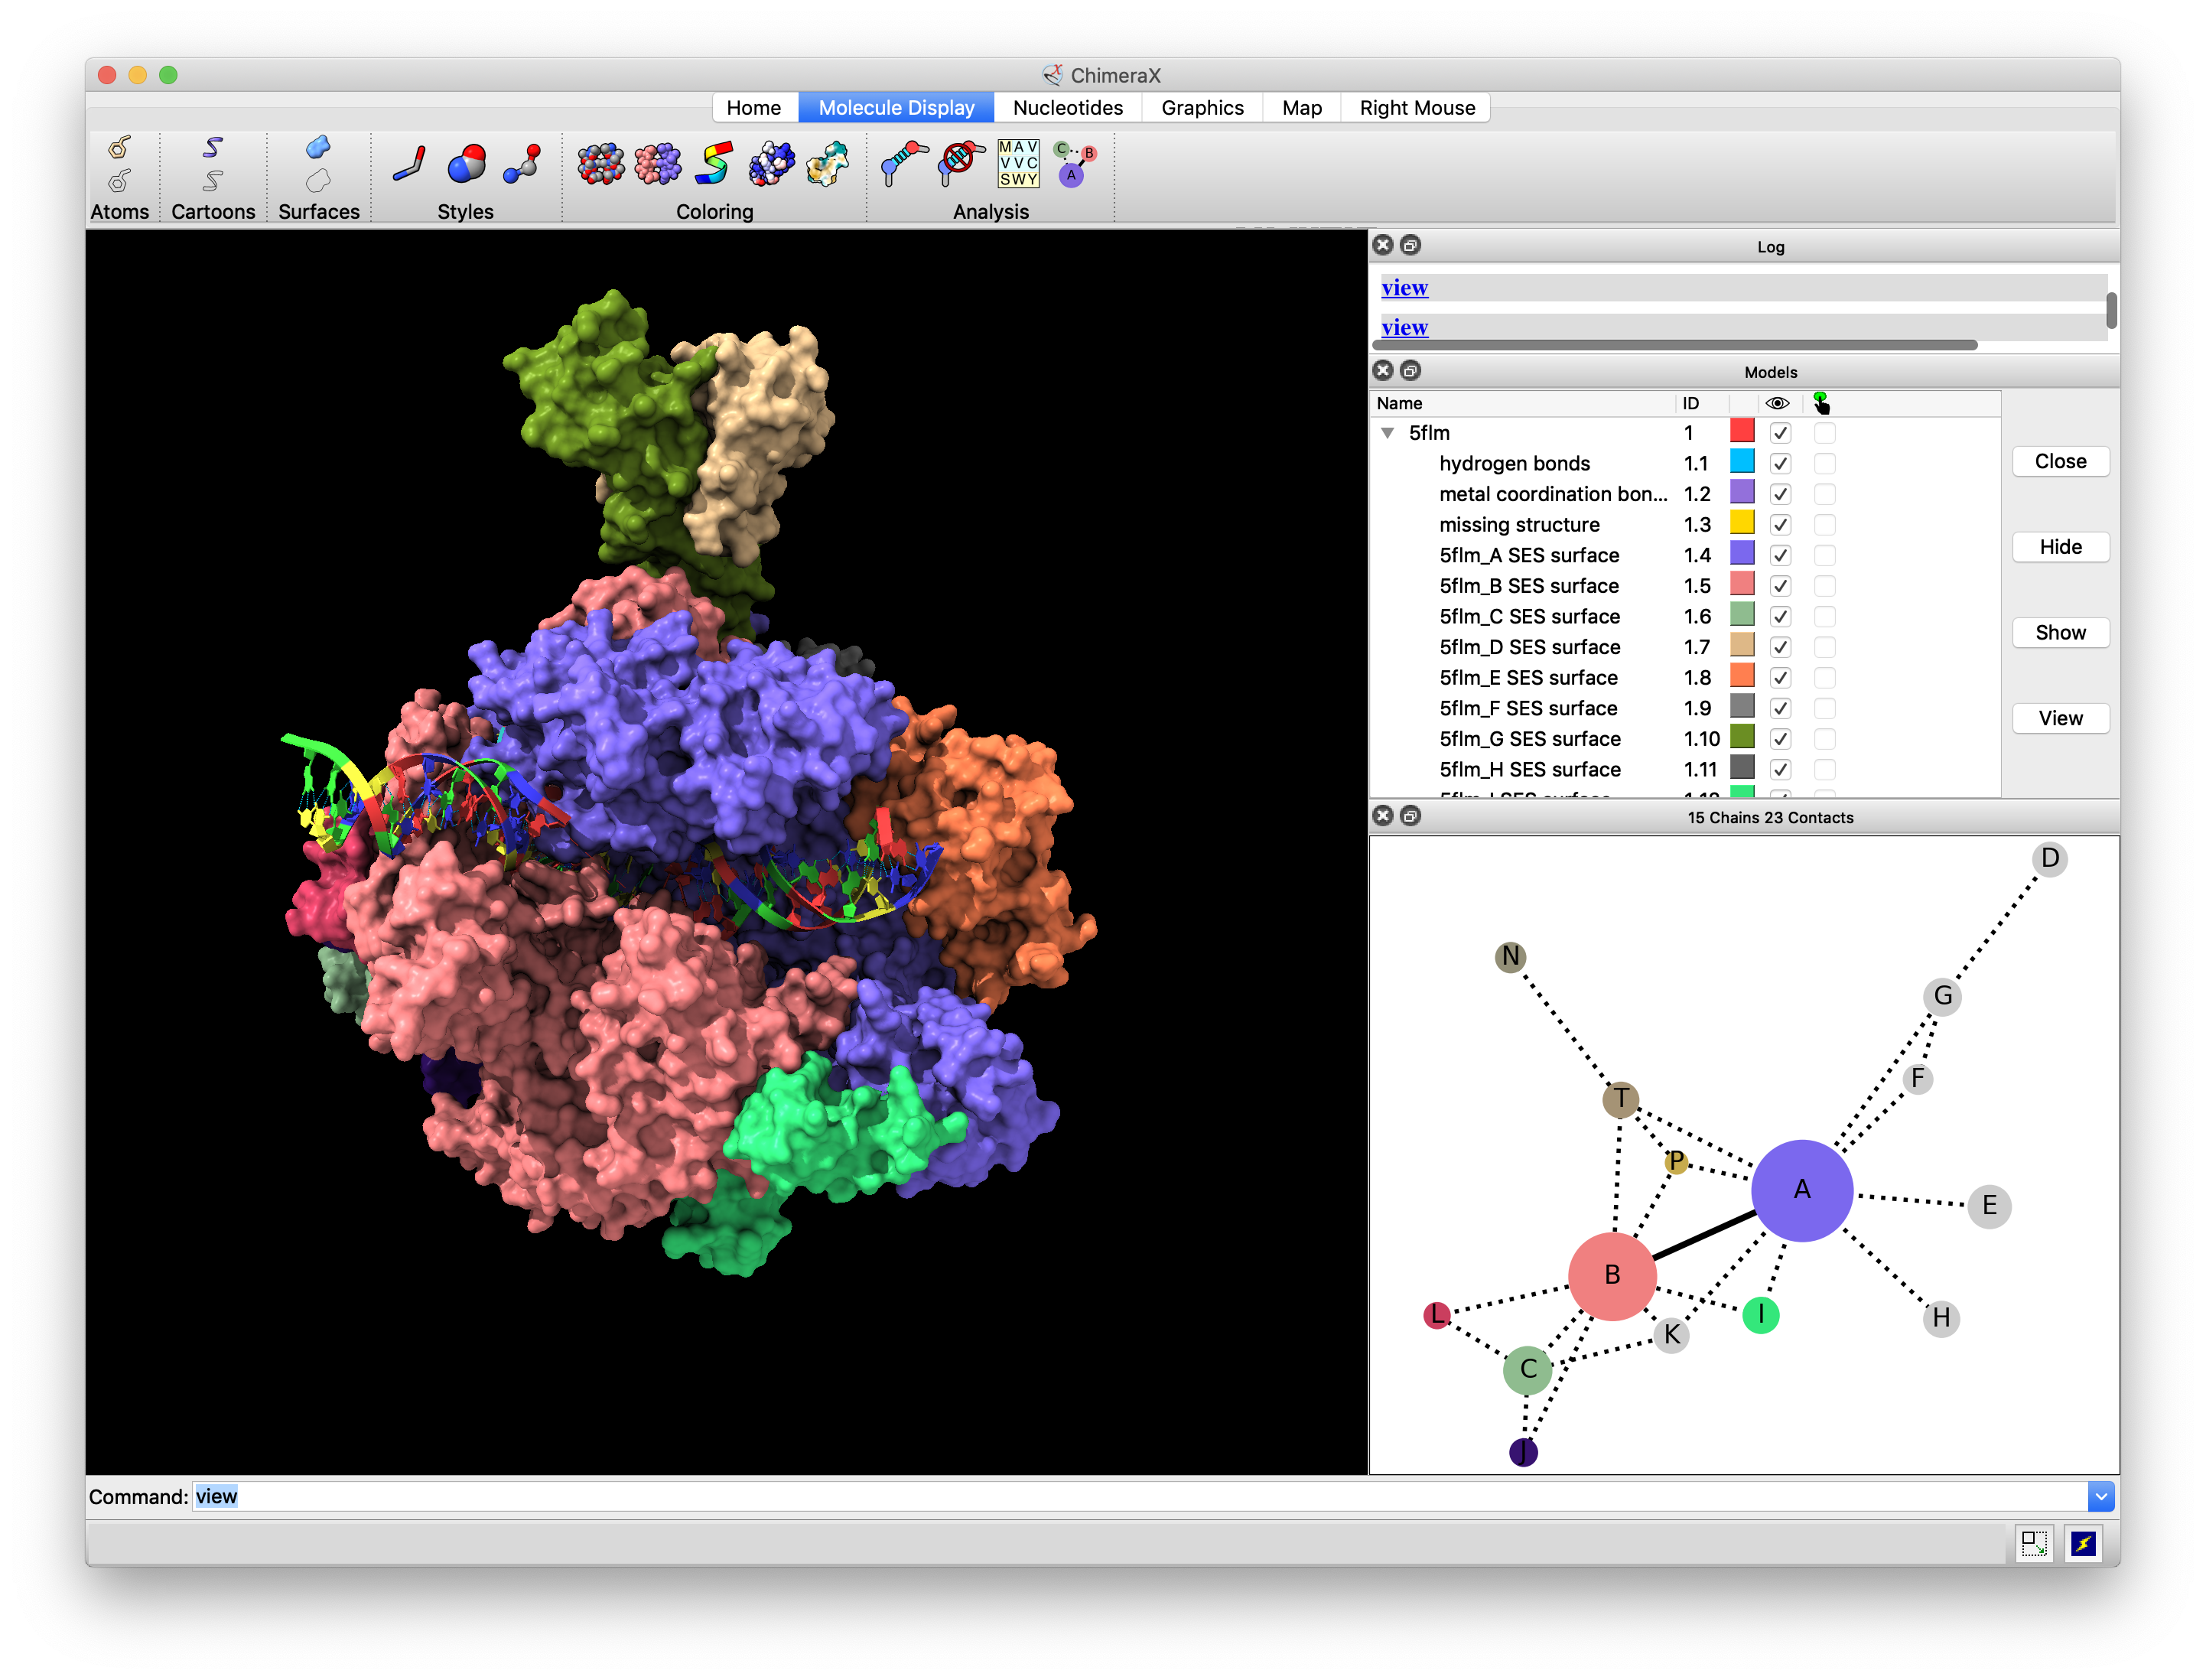This screenshot has height=1680, width=2206.
Task: Close the Models panel
Action: tap(1383, 370)
